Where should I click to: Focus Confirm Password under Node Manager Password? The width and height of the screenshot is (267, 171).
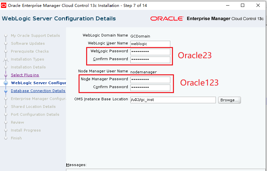tap(150, 88)
